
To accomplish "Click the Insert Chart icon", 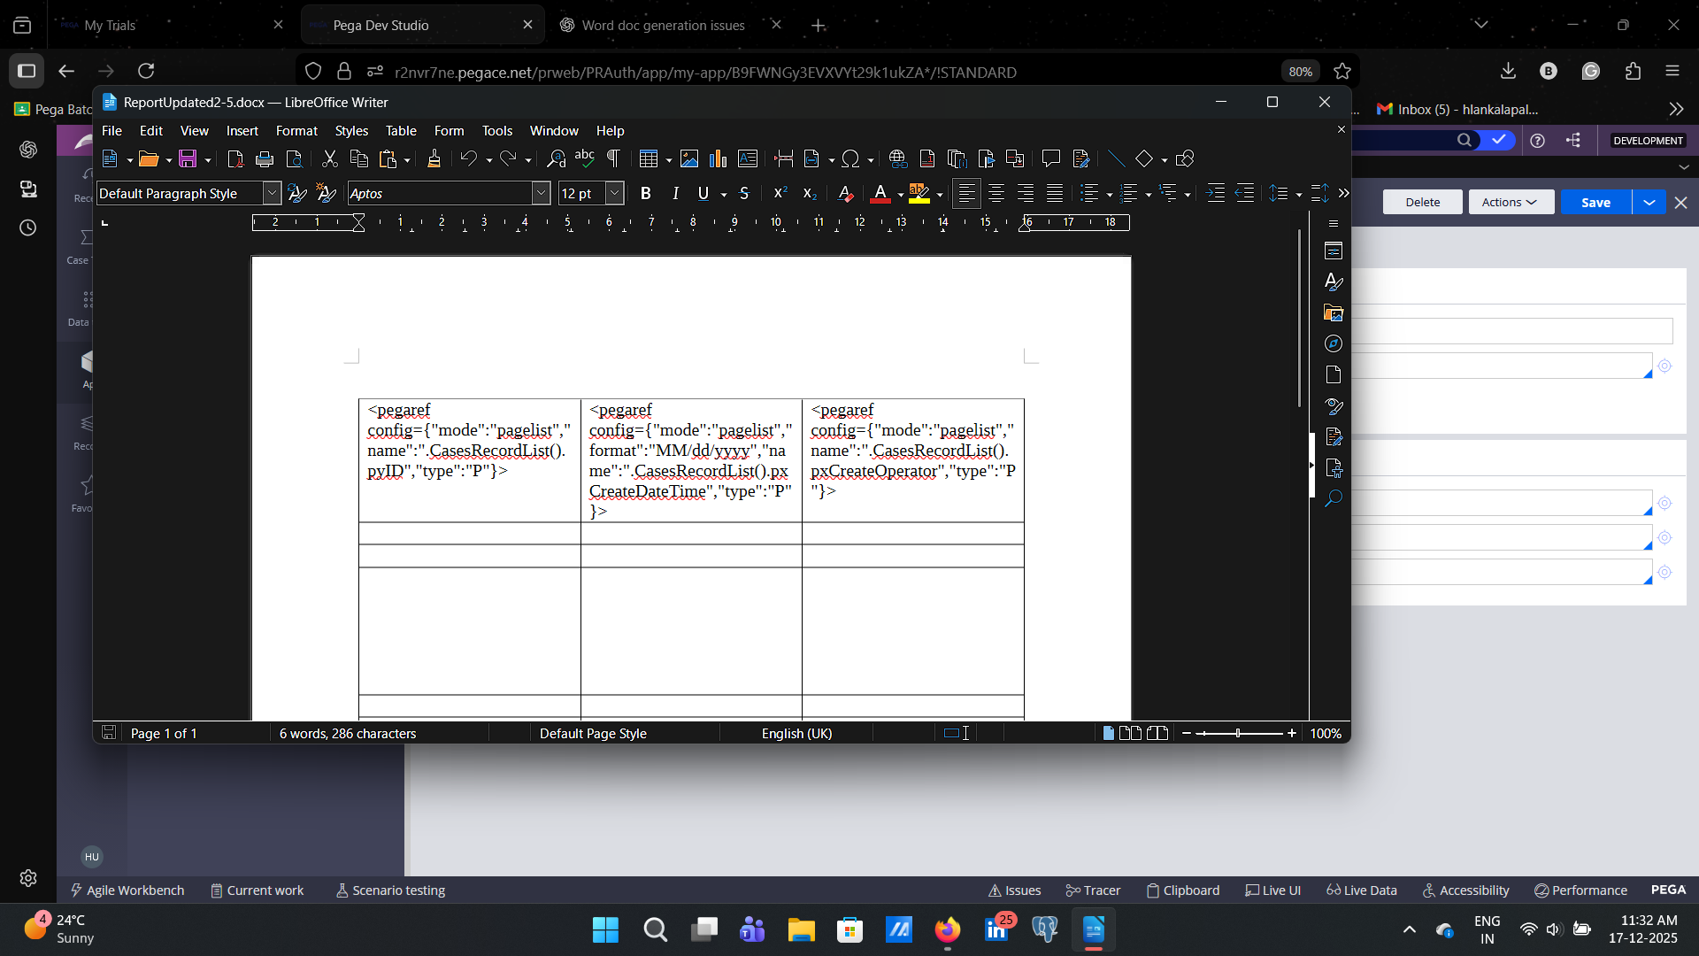I will click(x=719, y=159).
